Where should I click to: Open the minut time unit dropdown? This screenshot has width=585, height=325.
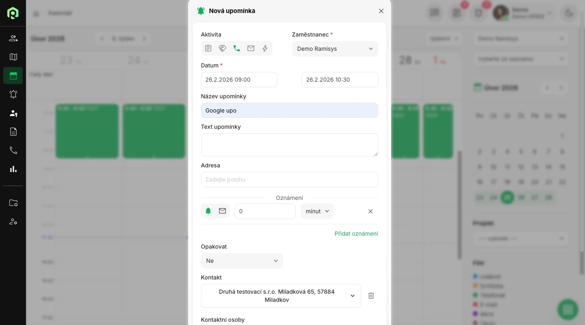point(317,211)
